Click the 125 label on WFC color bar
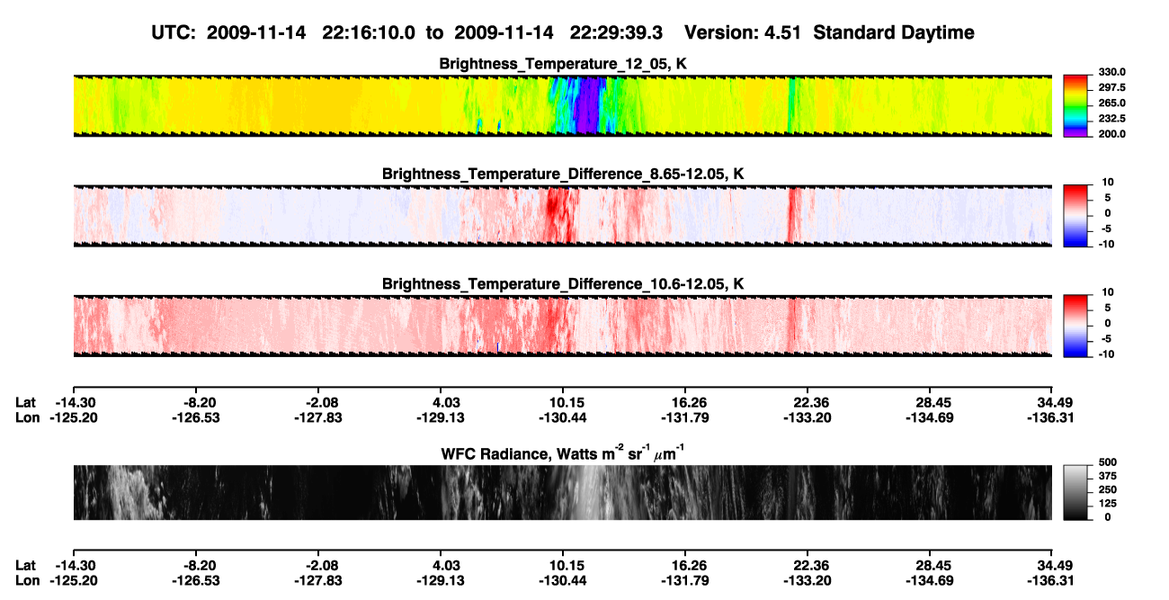Screen dimensions: 1169x600 [x=1108, y=503]
